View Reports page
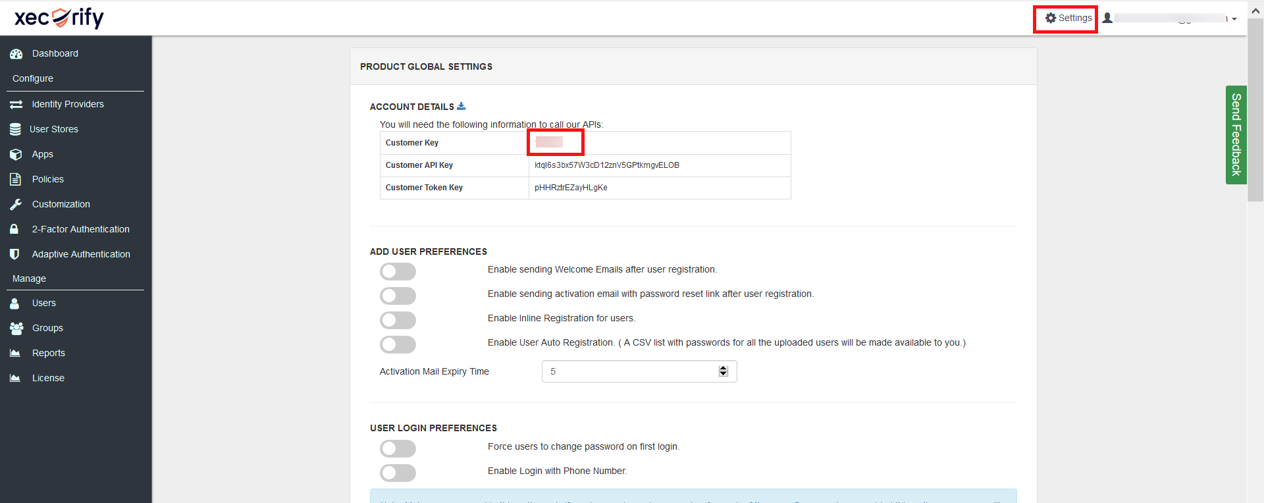This screenshot has width=1264, height=503. coord(49,353)
